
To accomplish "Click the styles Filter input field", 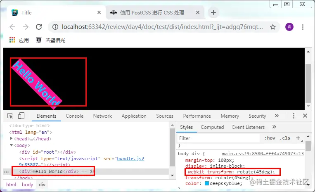I will pos(219,138).
